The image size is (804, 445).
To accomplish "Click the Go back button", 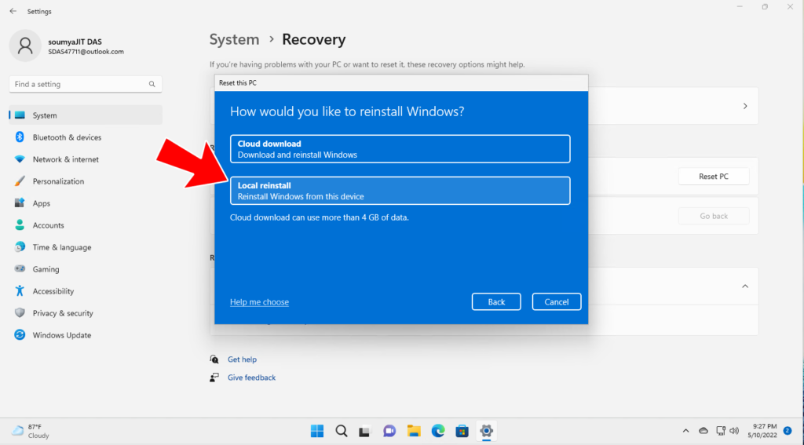I will tap(713, 216).
